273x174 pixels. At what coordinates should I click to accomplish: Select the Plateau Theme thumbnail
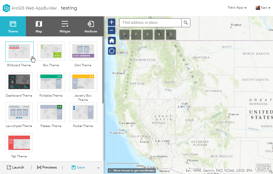pos(51,112)
